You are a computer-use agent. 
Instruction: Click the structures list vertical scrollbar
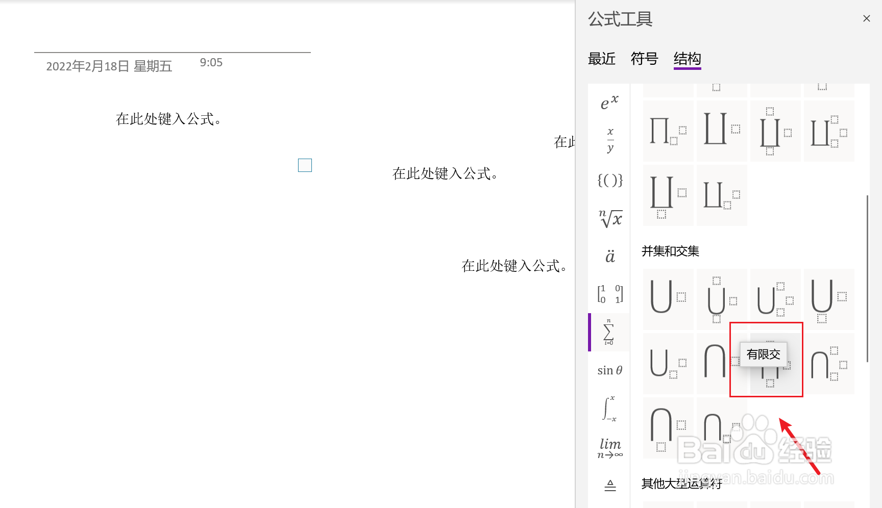click(867, 278)
